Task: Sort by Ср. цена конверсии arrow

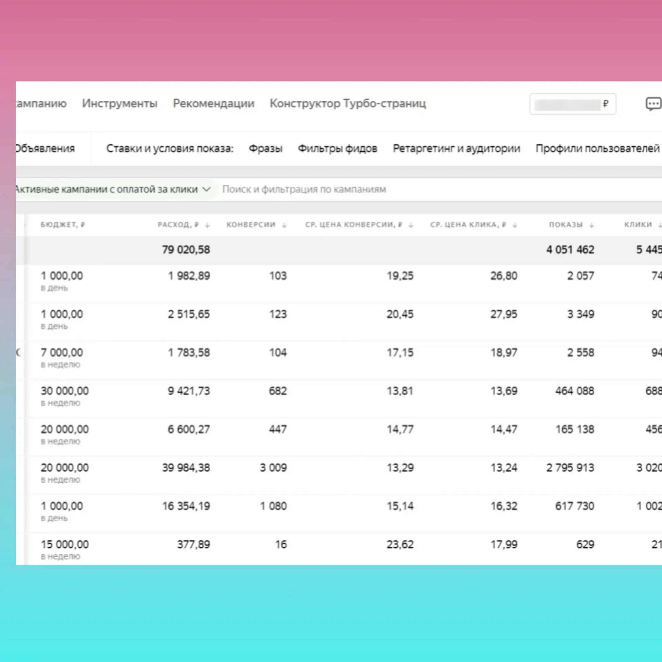Action: click(x=411, y=225)
